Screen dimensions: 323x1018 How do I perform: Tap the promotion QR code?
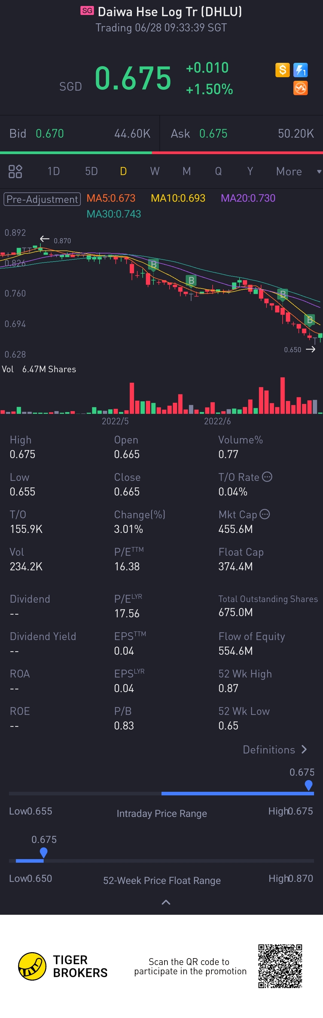pos(280,966)
